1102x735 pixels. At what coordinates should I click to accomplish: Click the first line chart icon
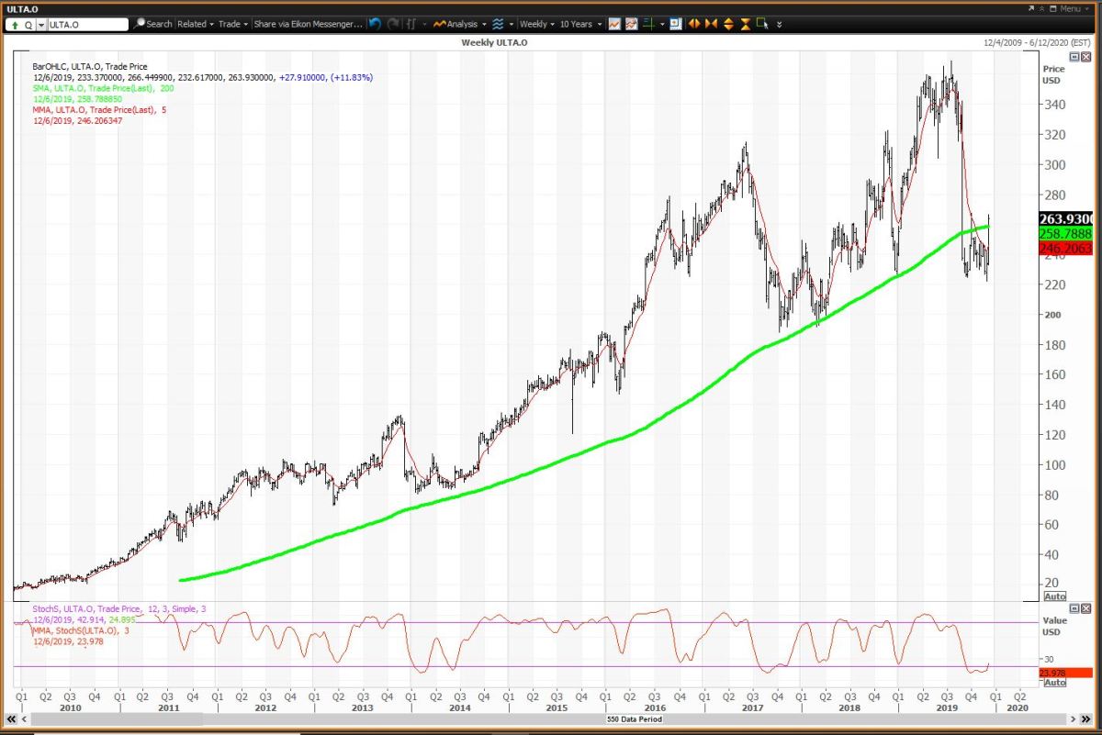(x=614, y=24)
